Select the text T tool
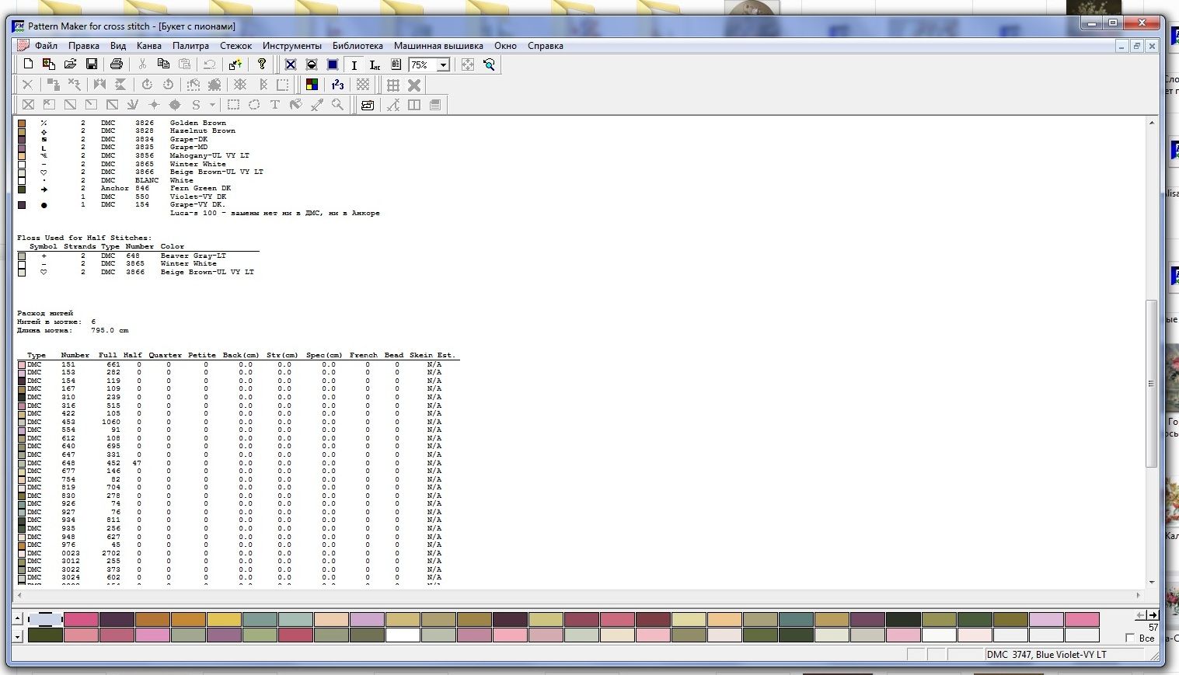The image size is (1179, 675). tap(274, 105)
